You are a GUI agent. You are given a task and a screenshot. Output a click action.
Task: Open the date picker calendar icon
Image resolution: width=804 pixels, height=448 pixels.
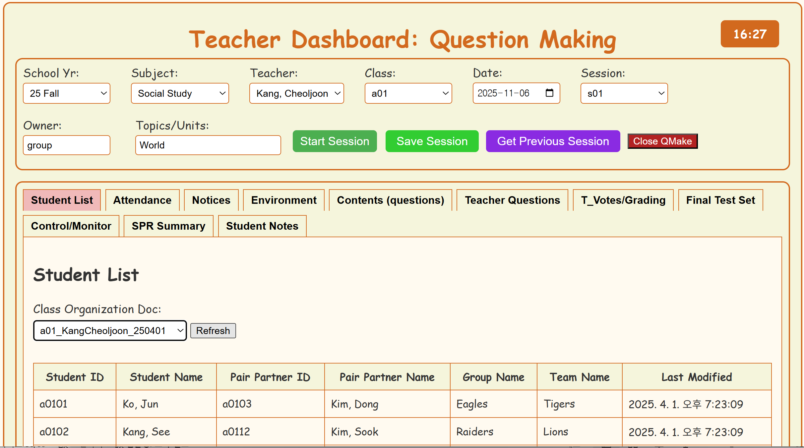pos(549,93)
